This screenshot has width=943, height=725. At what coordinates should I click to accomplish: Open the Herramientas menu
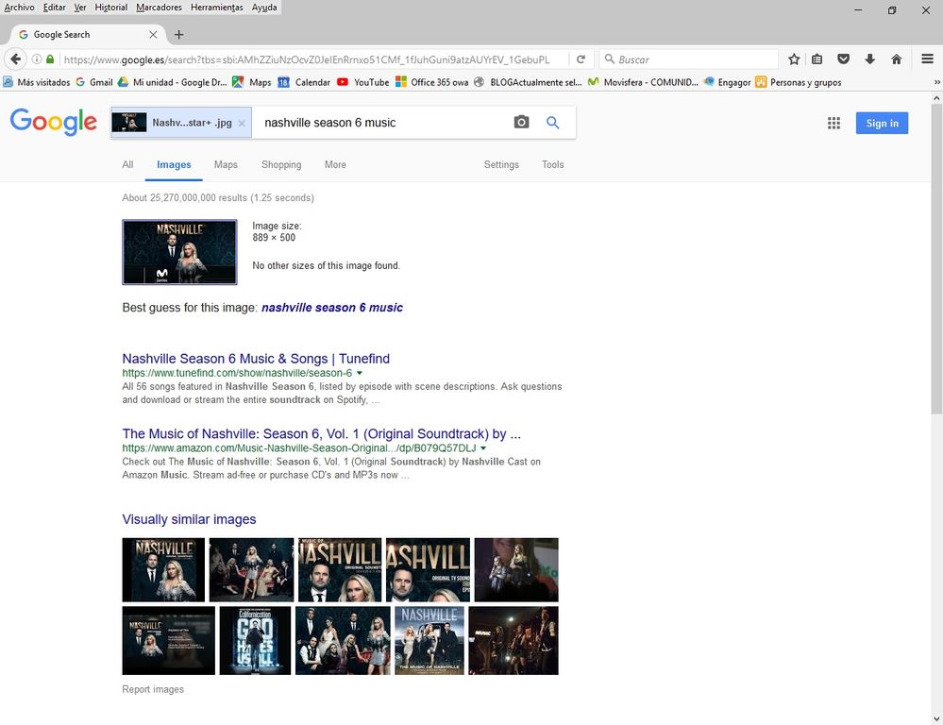click(x=216, y=7)
